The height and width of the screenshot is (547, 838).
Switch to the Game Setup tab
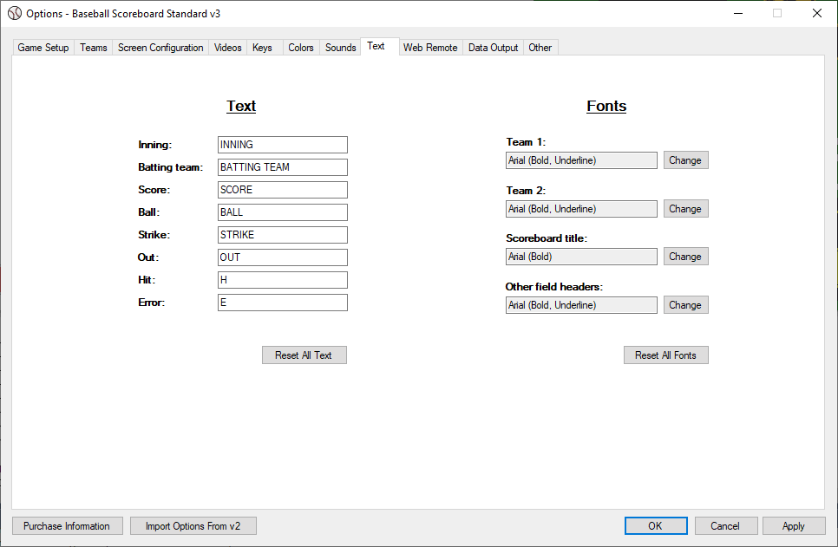coord(43,48)
